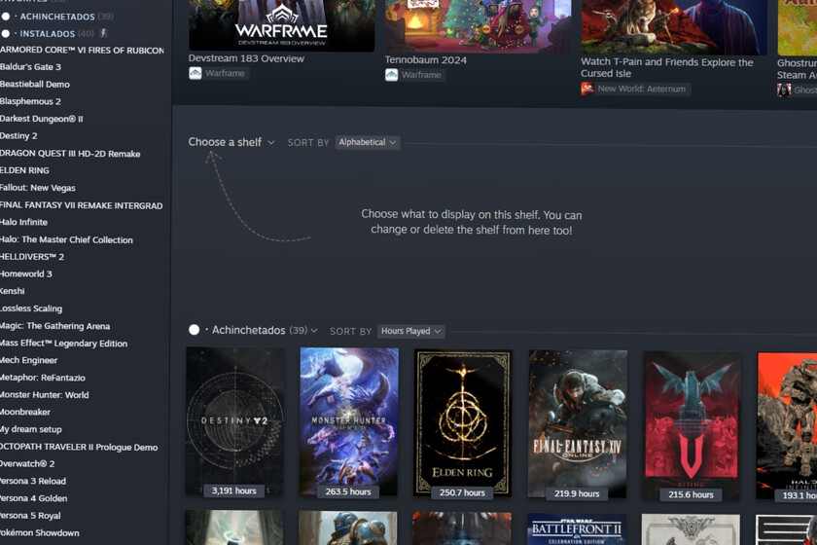
Task: Select Homeworld 3 in library list
Action: click(25, 273)
